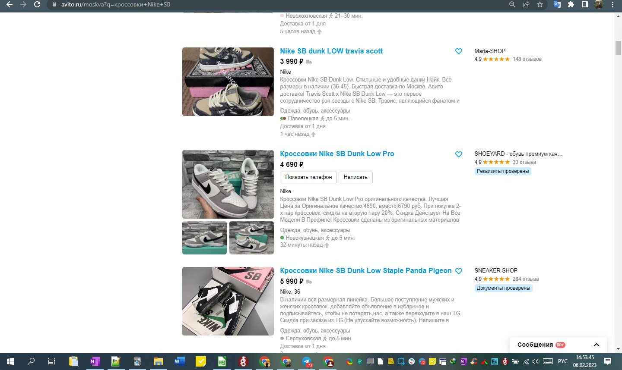Switch keyboard language РУС
Viewport: 622px width, 370px height.
562,361
